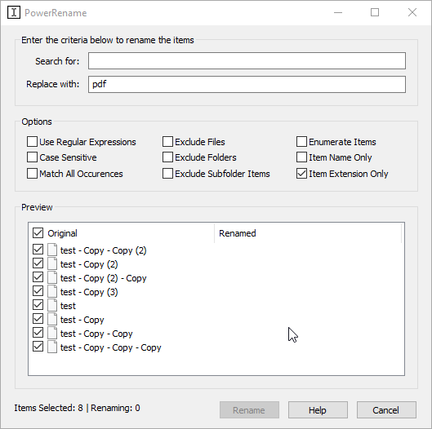
Task: Select the 'test - Copy (2)' file name
Action: [89, 264]
